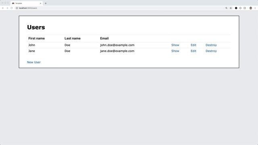
Task: Click jane.doe@example.com email cell
Action: point(117,51)
